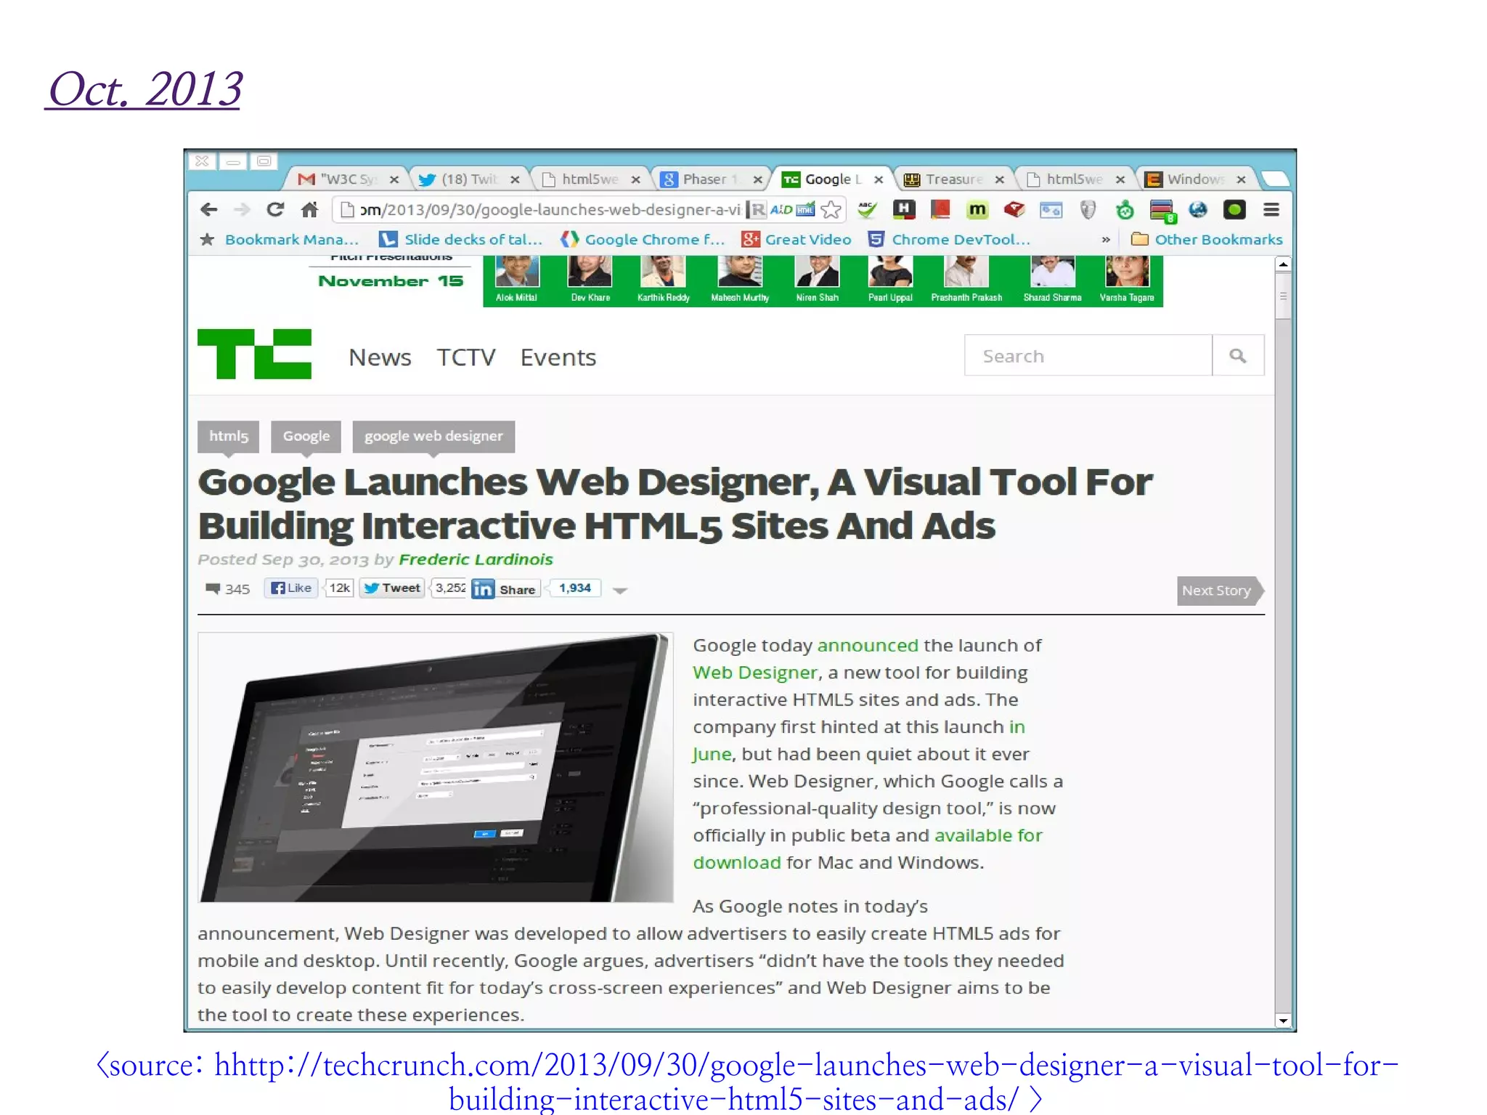Go back using the browser back arrow

click(x=208, y=210)
